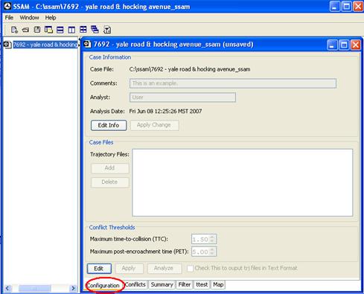Click the tree panel horizontal scrollbar thumb
The height and width of the screenshot is (294, 364).
(35, 288)
